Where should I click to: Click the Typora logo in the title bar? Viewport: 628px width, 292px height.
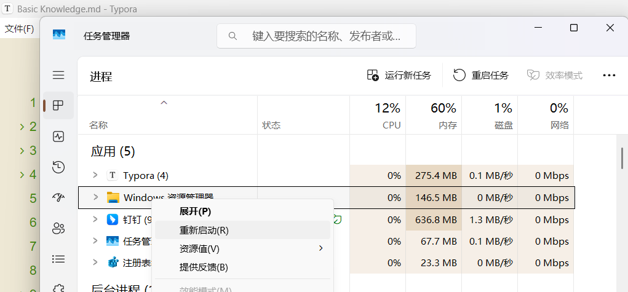pyautogui.click(x=7, y=9)
